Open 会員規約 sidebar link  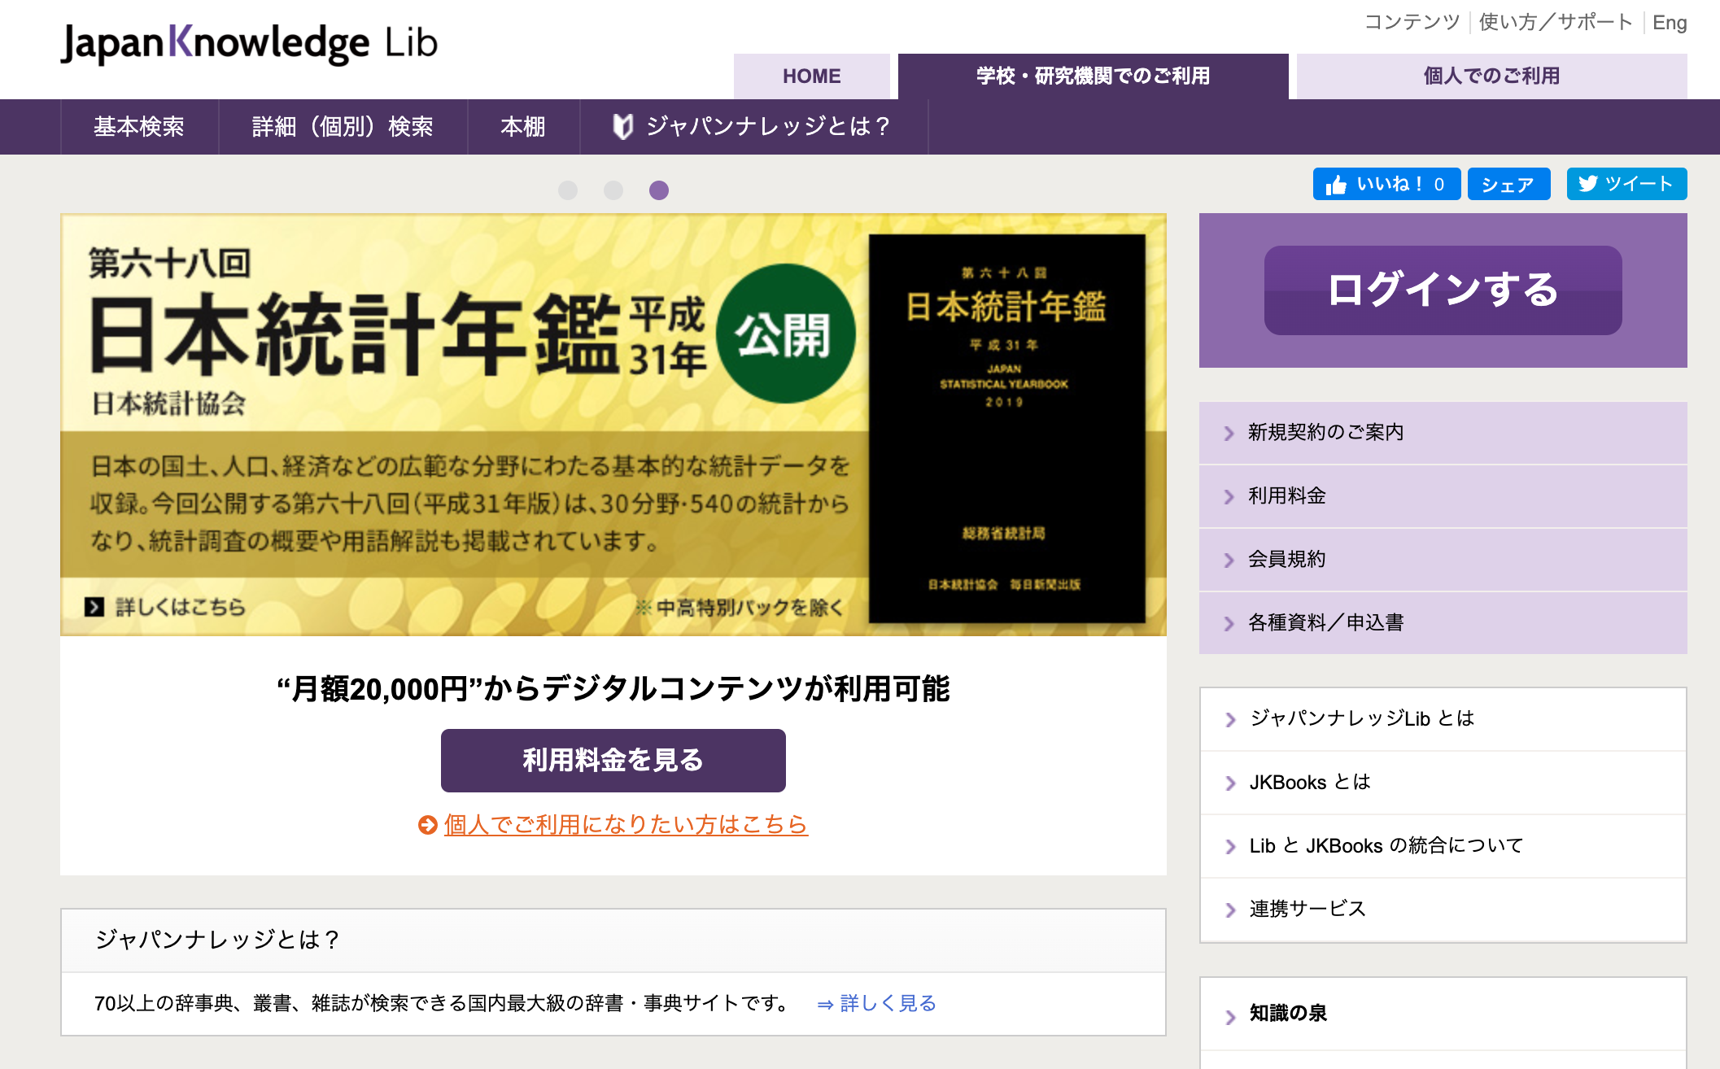click(x=1443, y=560)
